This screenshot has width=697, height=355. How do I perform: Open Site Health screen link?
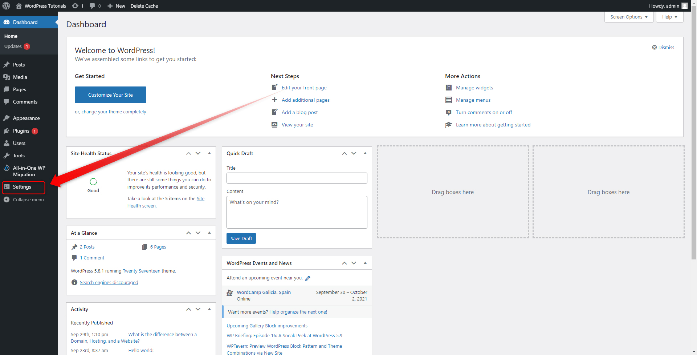[166, 202]
